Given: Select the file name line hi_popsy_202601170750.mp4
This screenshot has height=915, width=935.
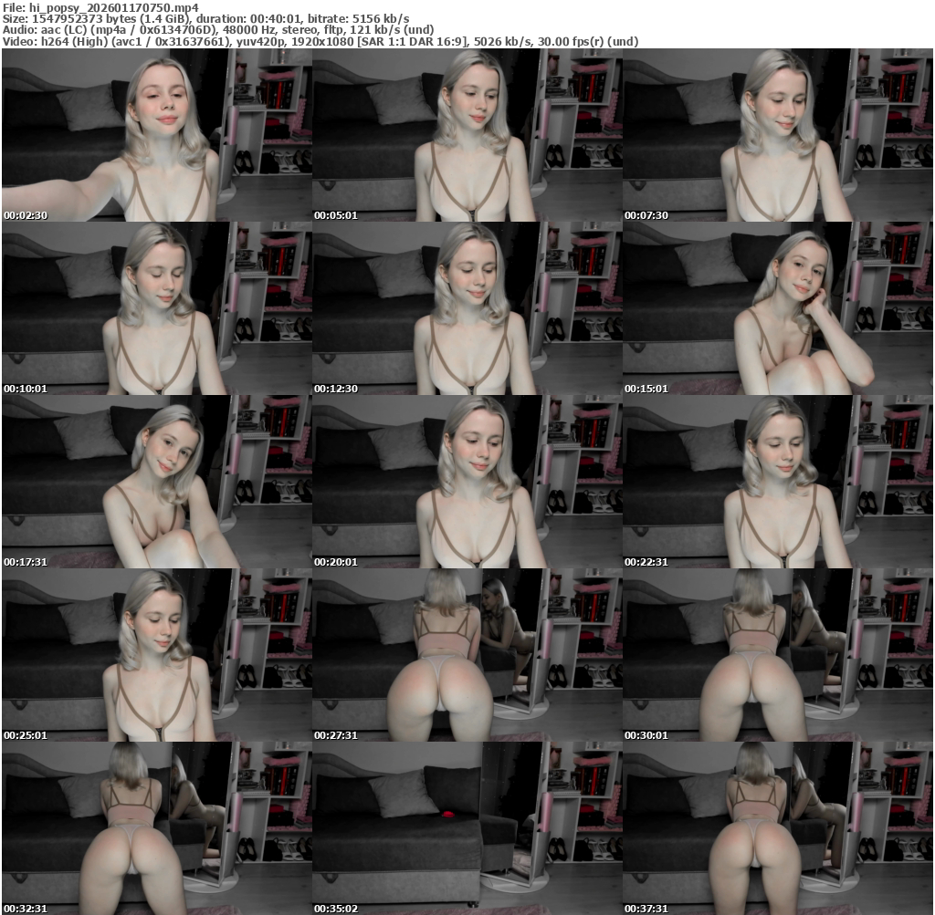Looking at the screenshot, I should point(100,7).
